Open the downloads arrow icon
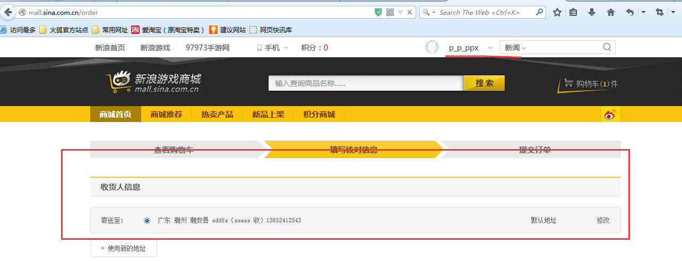Viewport: 682px width, 261px height. (592, 12)
